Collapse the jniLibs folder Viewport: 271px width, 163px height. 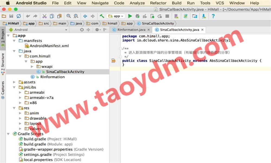14,87
